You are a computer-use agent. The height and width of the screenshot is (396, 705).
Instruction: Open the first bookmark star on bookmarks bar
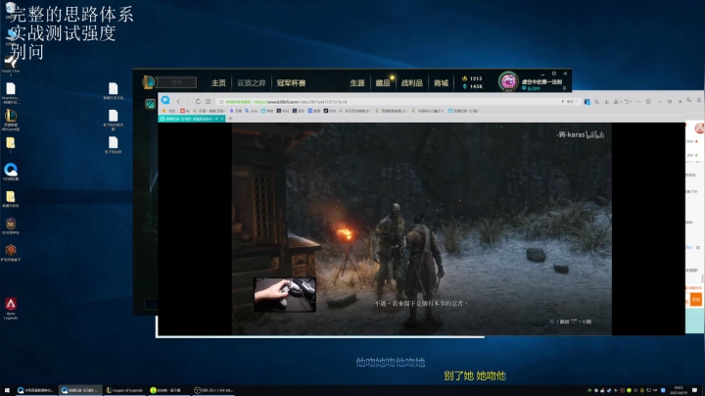[x=164, y=110]
